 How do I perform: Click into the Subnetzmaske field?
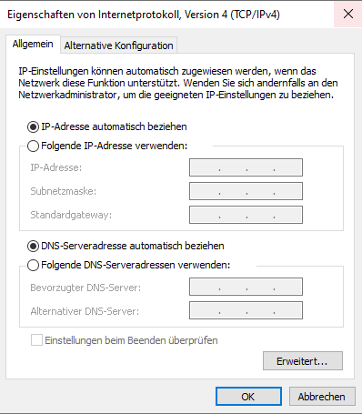246,191
